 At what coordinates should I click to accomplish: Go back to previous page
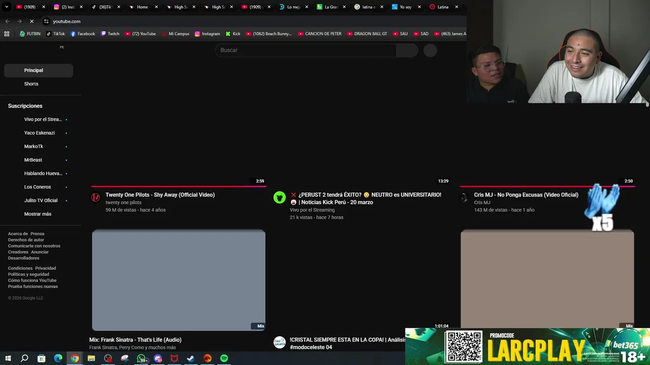click(x=7, y=21)
